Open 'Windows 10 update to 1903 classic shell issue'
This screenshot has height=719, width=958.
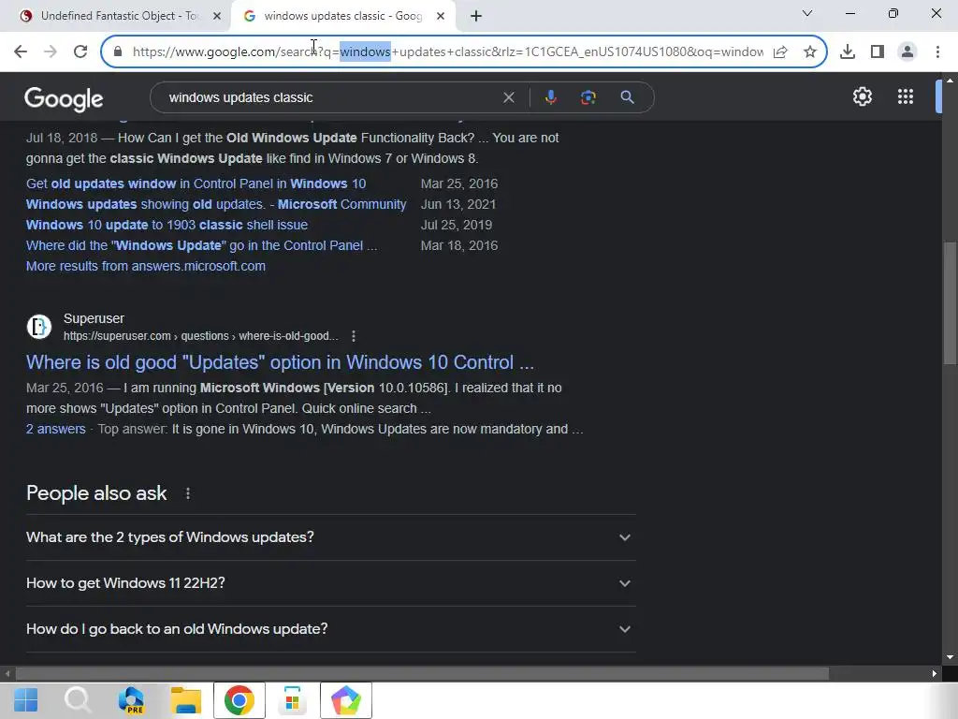[x=167, y=225]
